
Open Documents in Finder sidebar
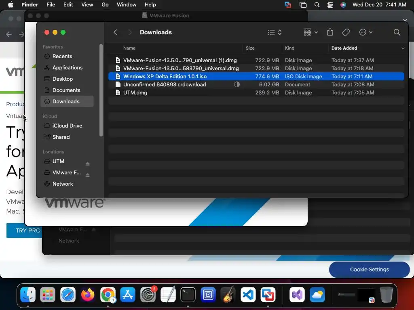(67, 90)
